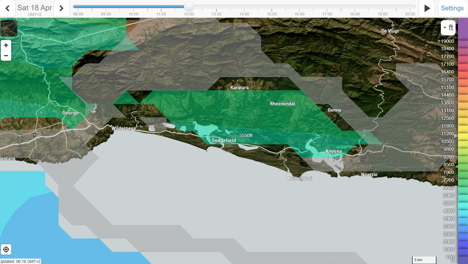Go to the previous day
Screen dimensions: 468x264
pos(8,8)
